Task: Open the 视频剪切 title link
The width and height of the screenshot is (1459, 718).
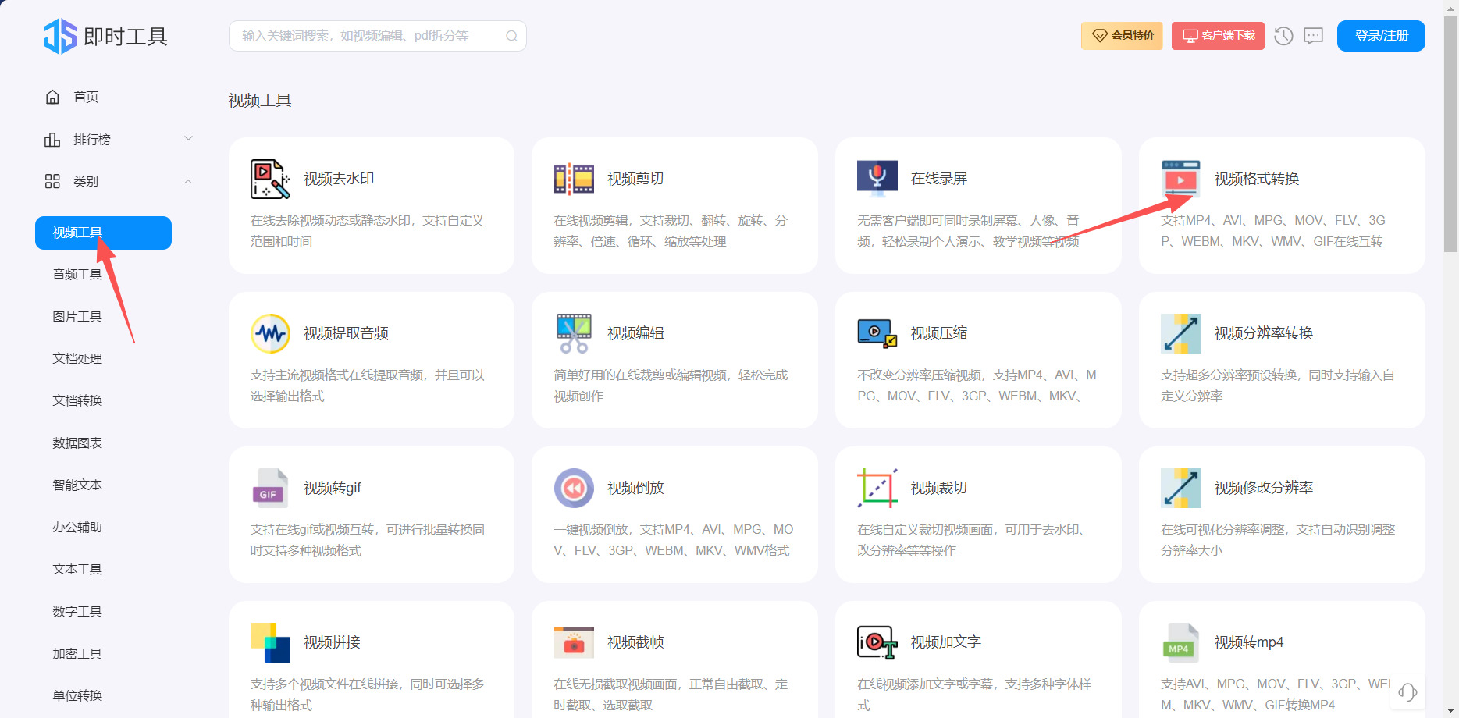Action: coord(635,179)
